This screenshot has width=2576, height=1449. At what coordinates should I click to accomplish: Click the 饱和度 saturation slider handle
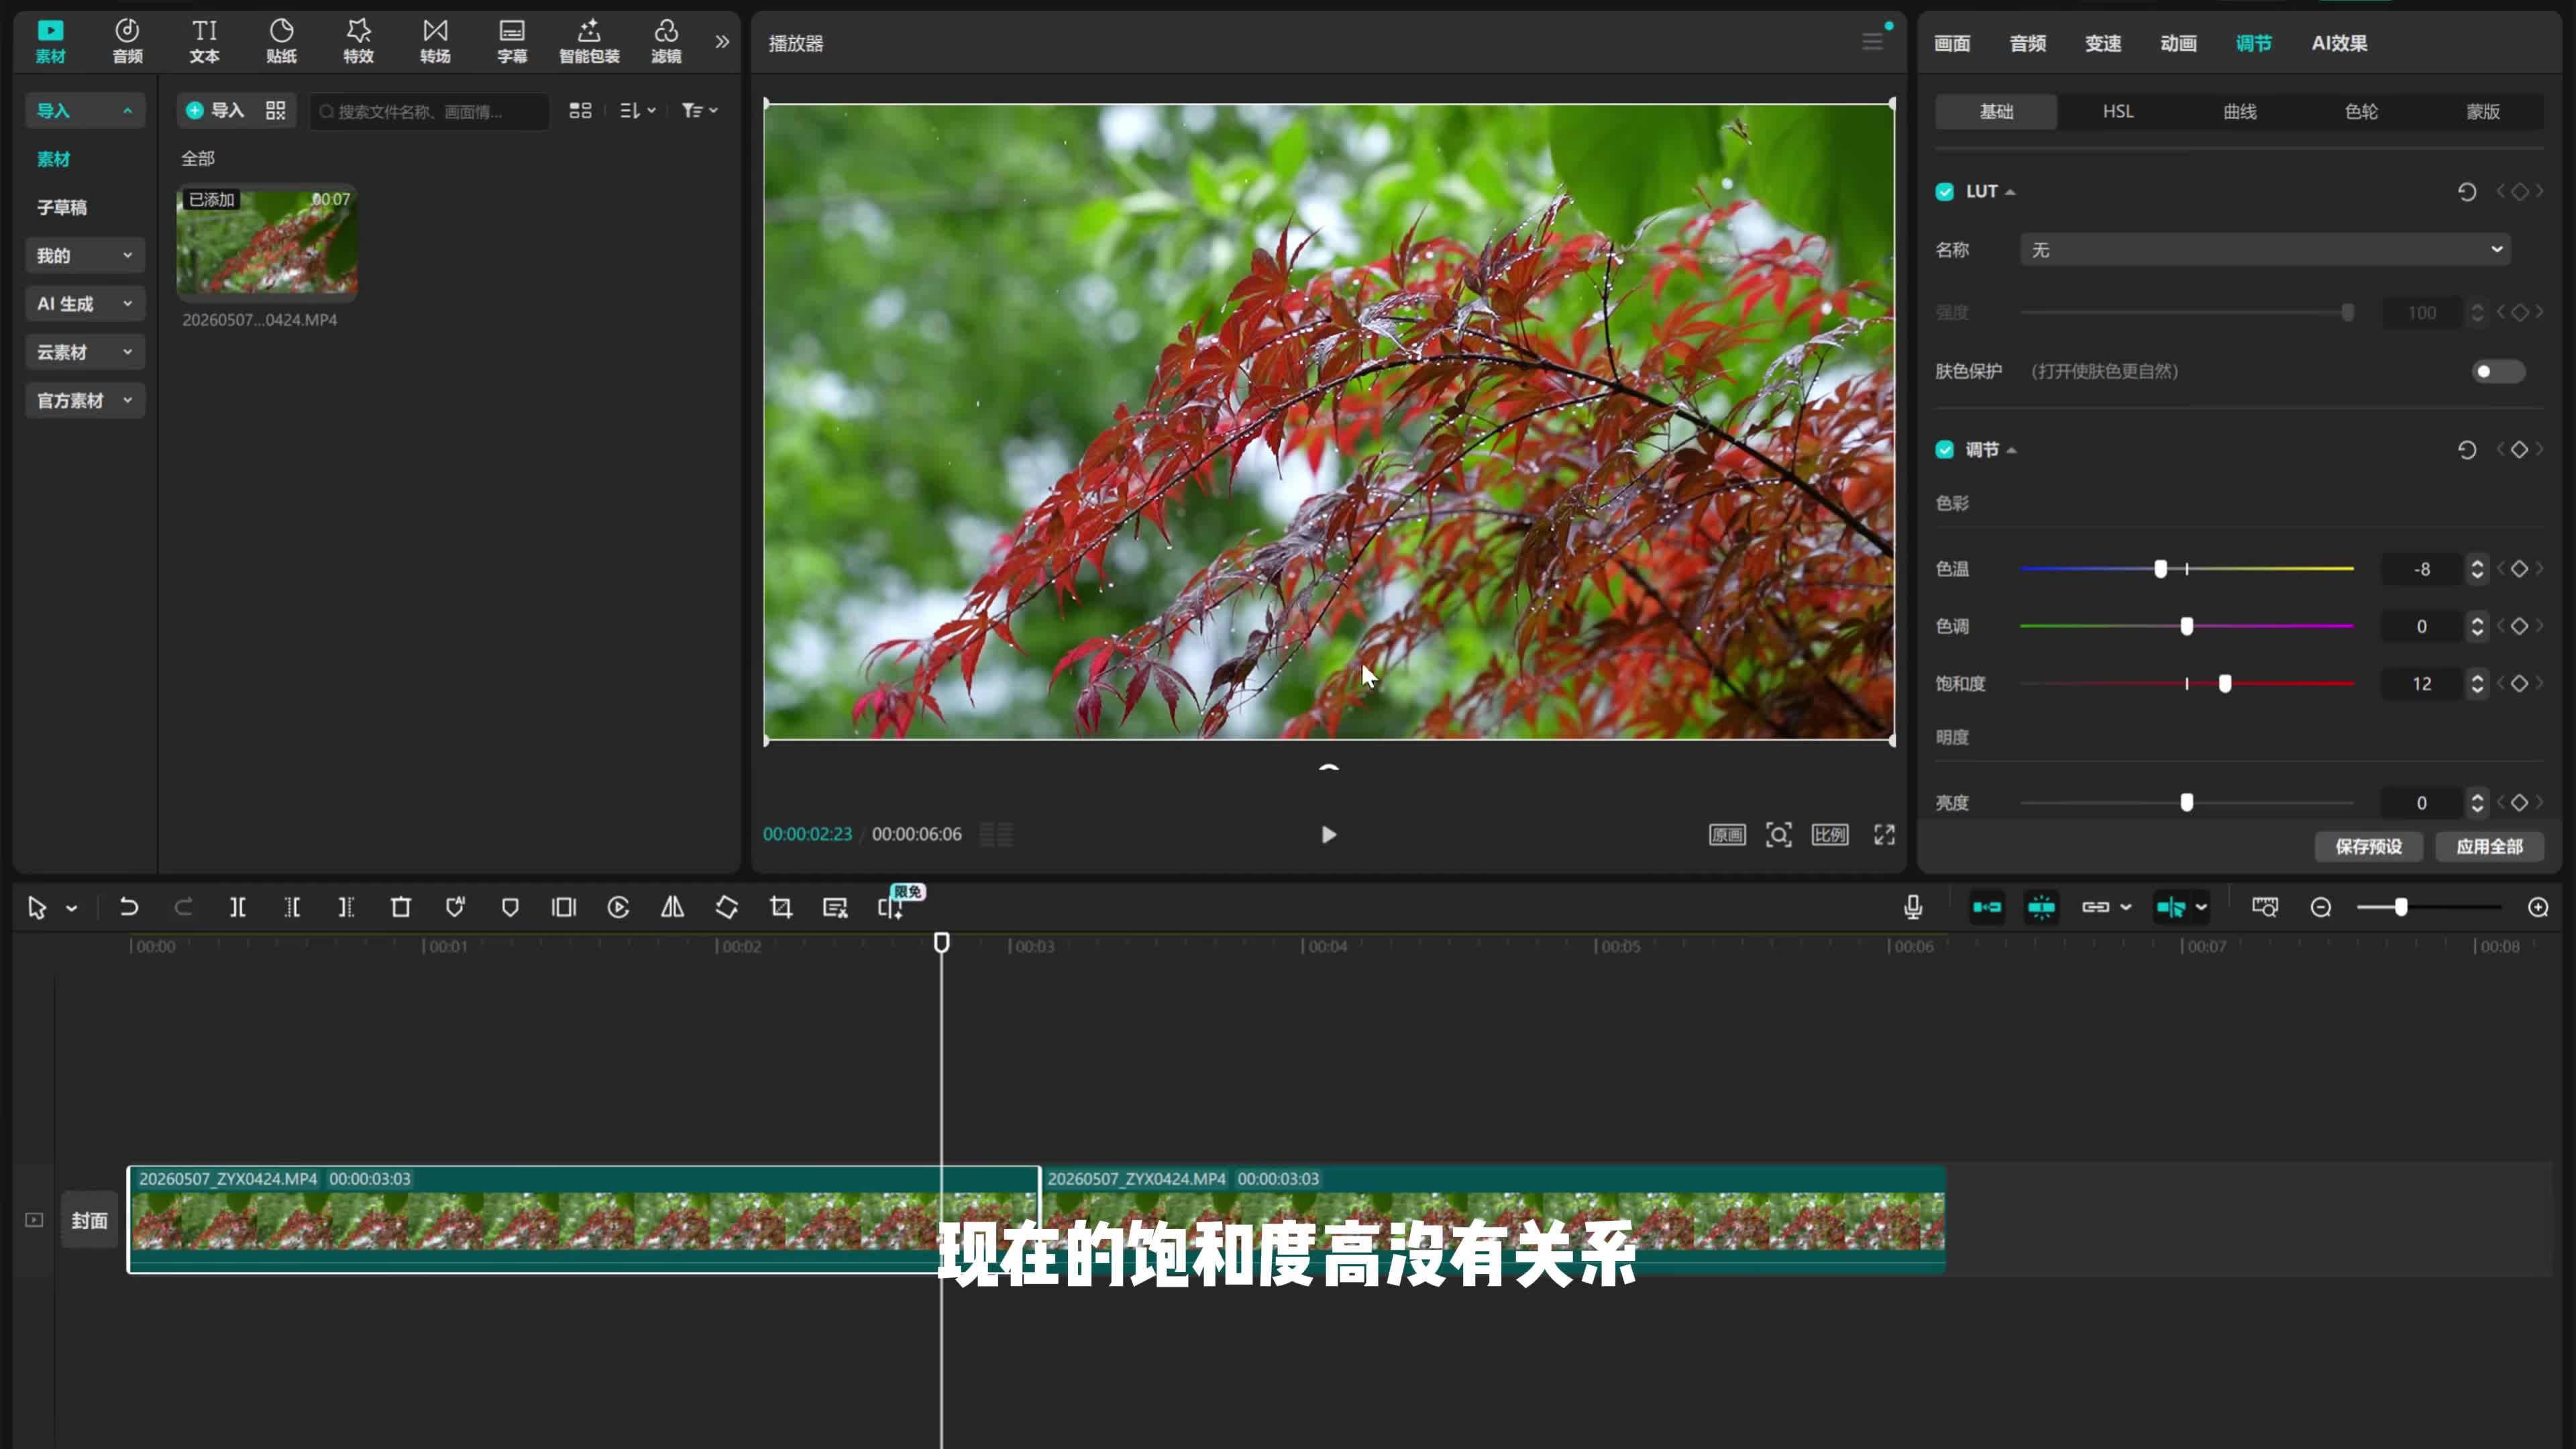tap(2225, 684)
